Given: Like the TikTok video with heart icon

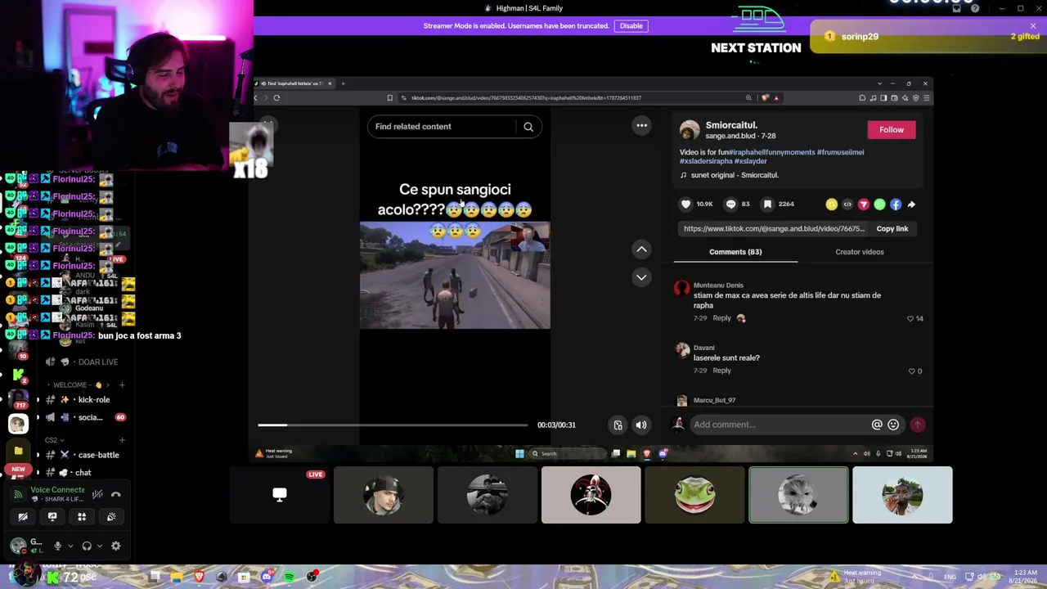Looking at the screenshot, I should pyautogui.click(x=685, y=204).
